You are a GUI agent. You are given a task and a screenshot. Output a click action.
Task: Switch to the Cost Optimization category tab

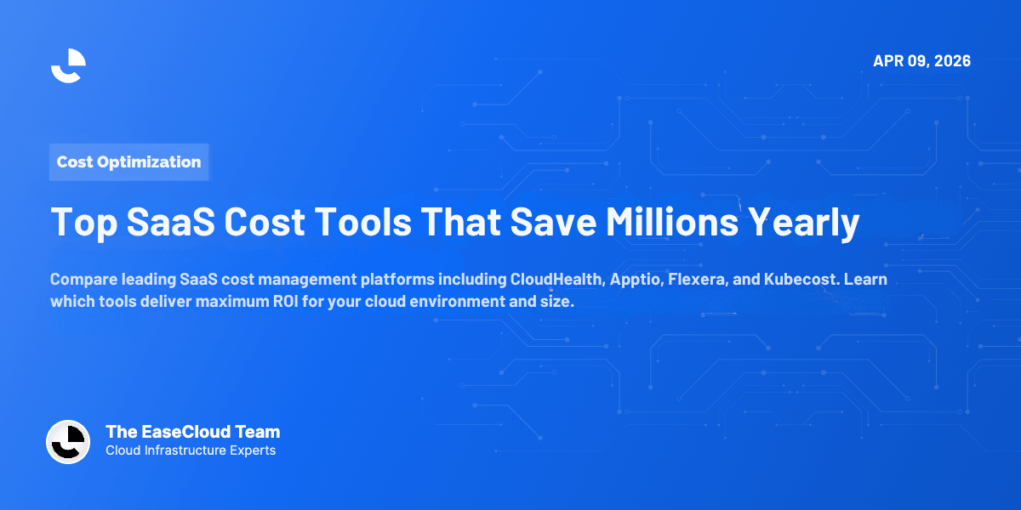click(128, 161)
